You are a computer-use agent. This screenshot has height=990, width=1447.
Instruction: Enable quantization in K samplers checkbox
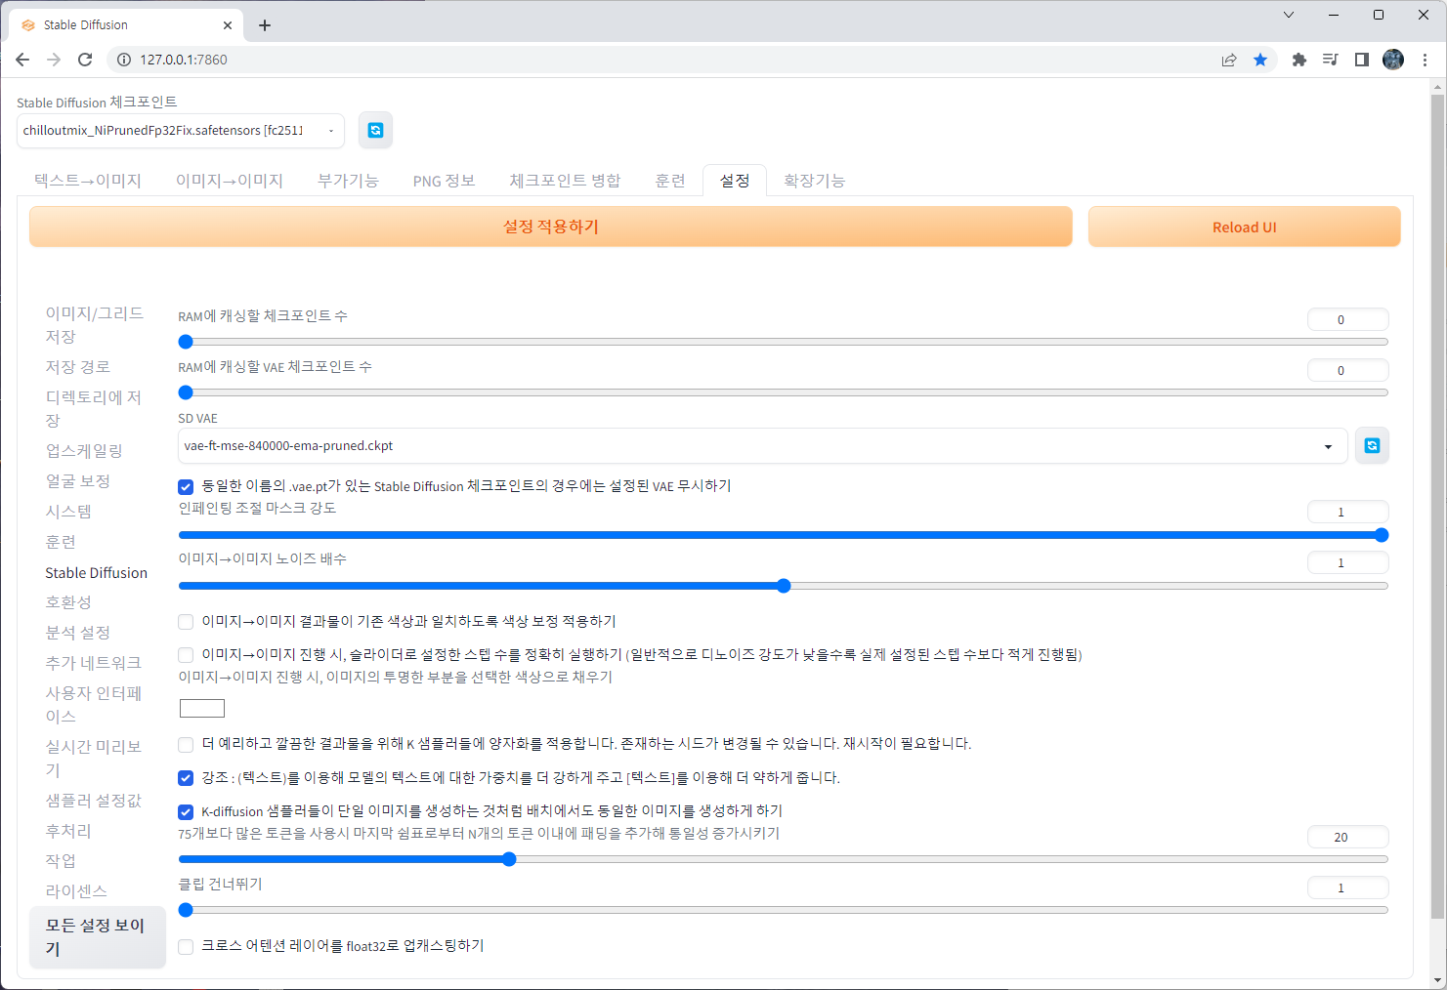coord(186,745)
